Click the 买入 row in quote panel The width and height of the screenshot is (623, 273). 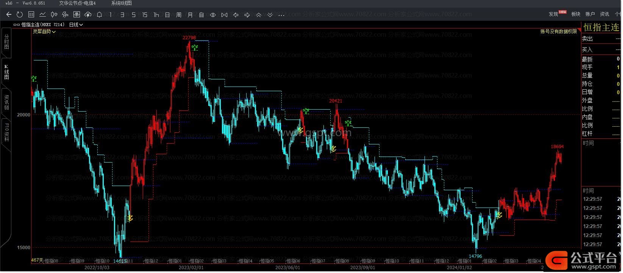601,50
